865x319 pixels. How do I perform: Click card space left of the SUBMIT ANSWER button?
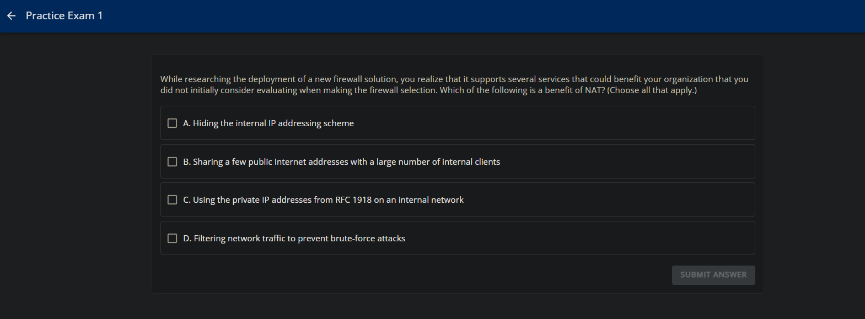click(413, 275)
